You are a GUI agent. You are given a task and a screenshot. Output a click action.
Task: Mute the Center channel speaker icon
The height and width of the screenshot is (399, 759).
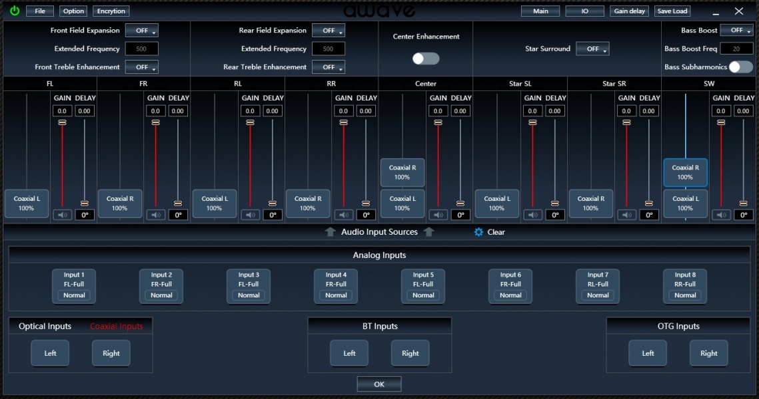tap(438, 215)
